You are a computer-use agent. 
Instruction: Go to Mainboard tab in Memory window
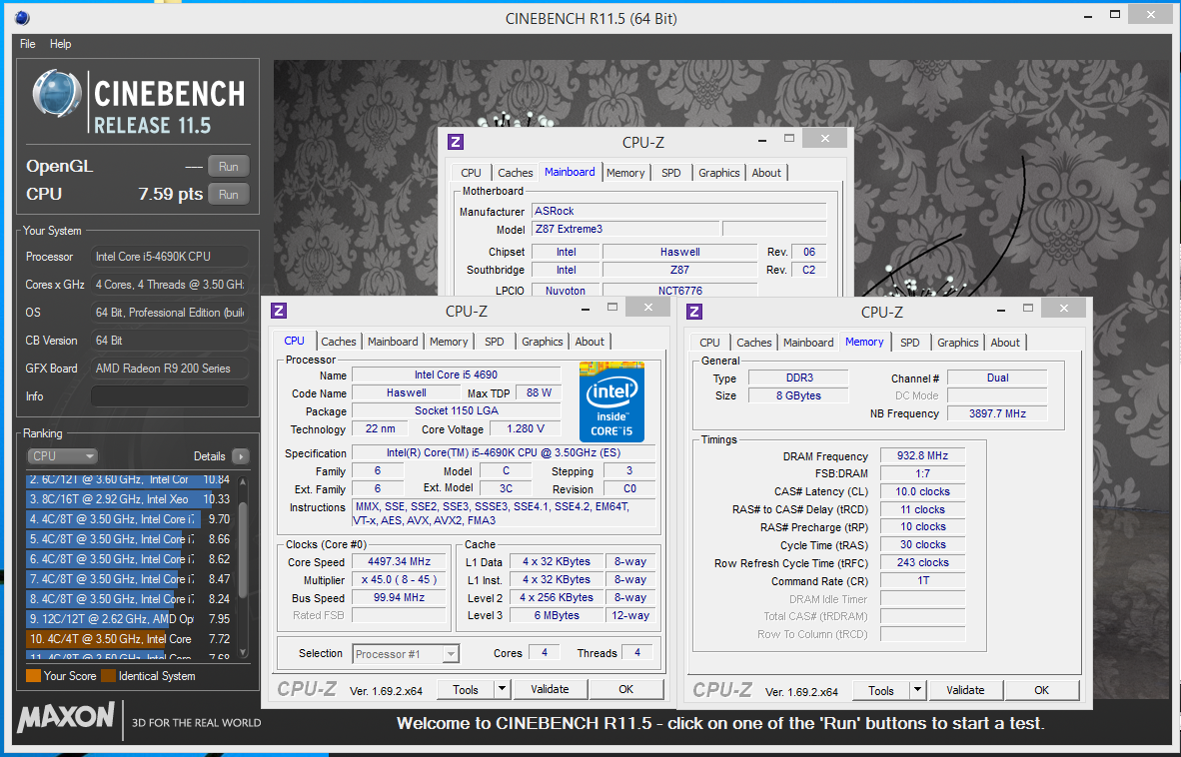click(x=808, y=343)
